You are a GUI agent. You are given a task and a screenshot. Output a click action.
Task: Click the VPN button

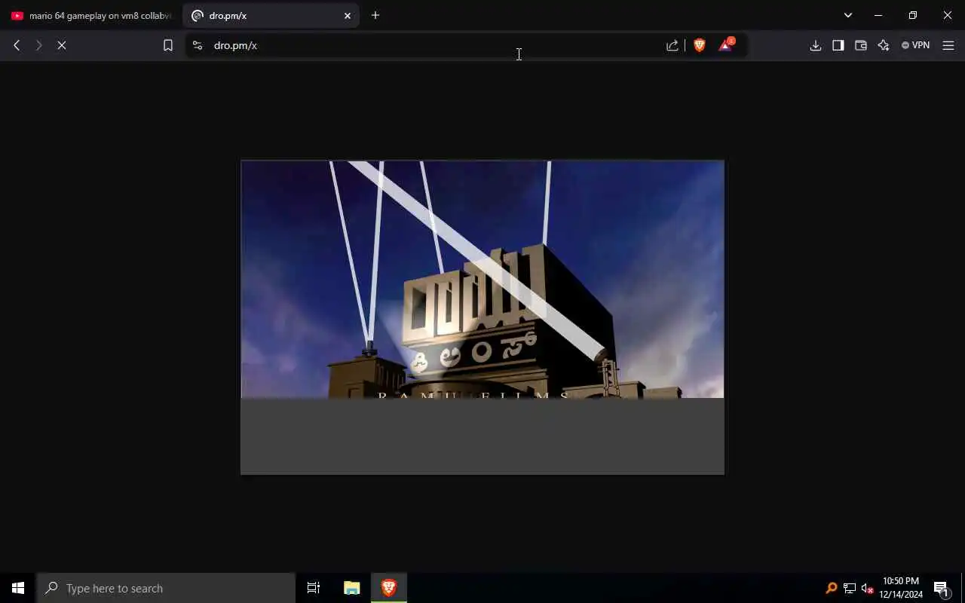tap(915, 45)
